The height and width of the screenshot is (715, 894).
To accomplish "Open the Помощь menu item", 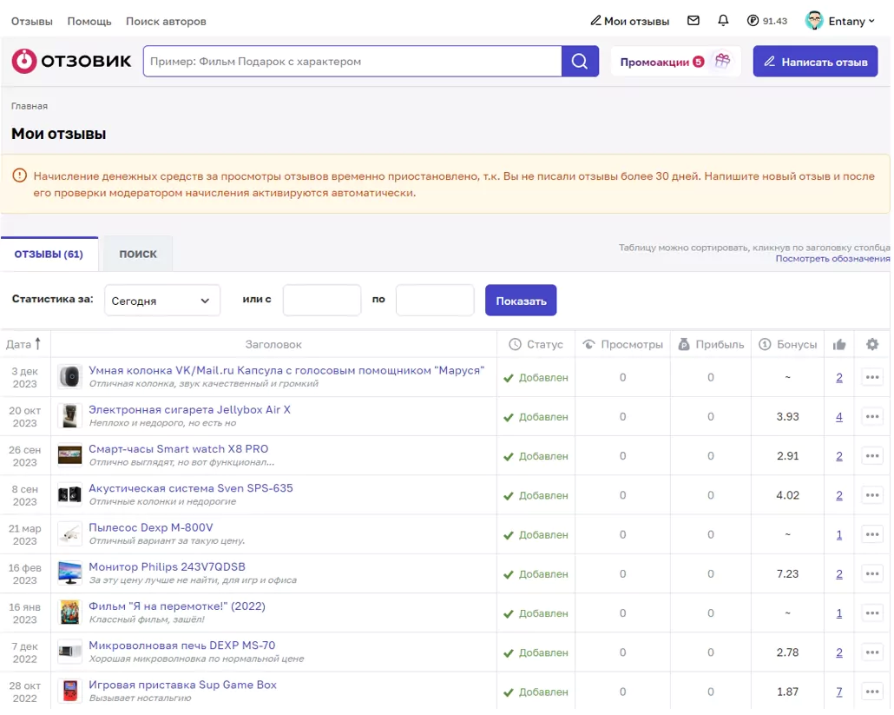I will click(x=89, y=21).
